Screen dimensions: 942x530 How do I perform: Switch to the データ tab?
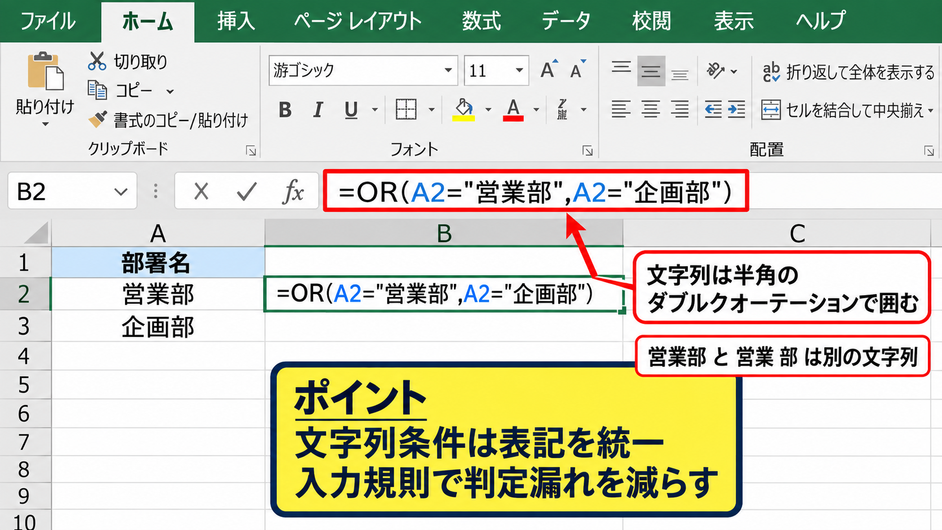click(566, 21)
